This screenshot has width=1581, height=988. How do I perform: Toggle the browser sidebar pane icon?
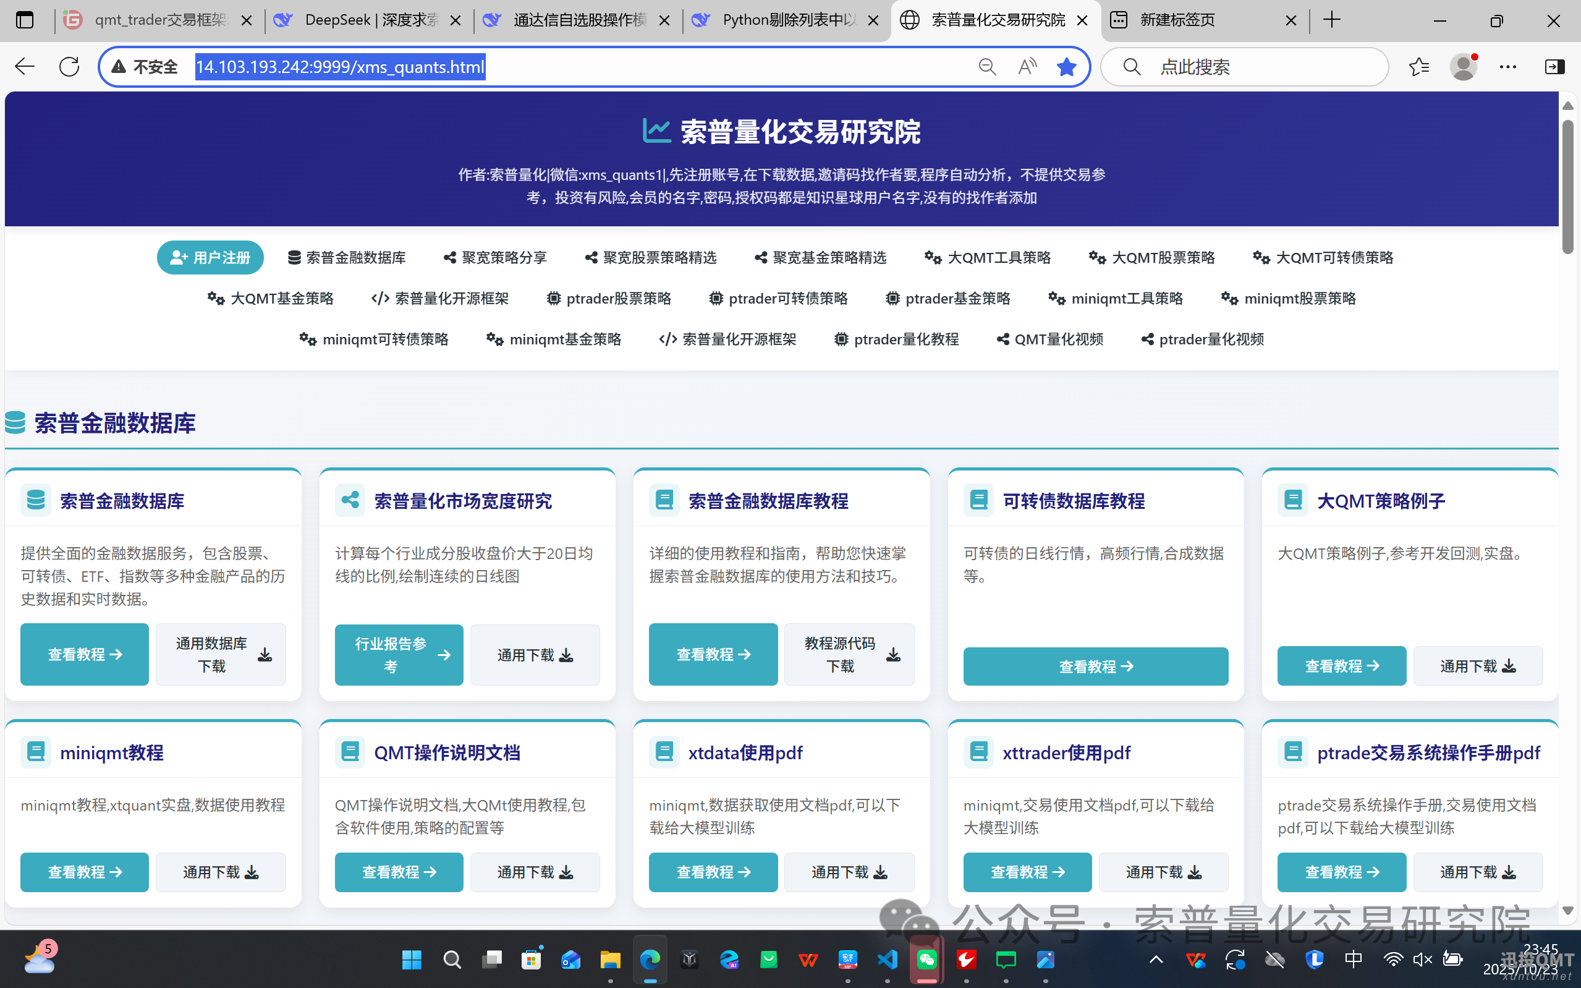(1554, 67)
